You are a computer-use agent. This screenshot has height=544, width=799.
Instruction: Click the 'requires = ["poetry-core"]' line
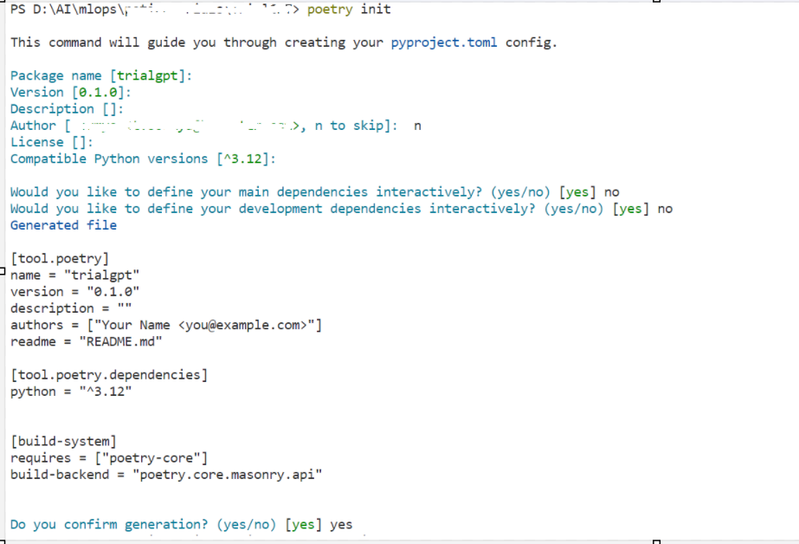[109, 458]
